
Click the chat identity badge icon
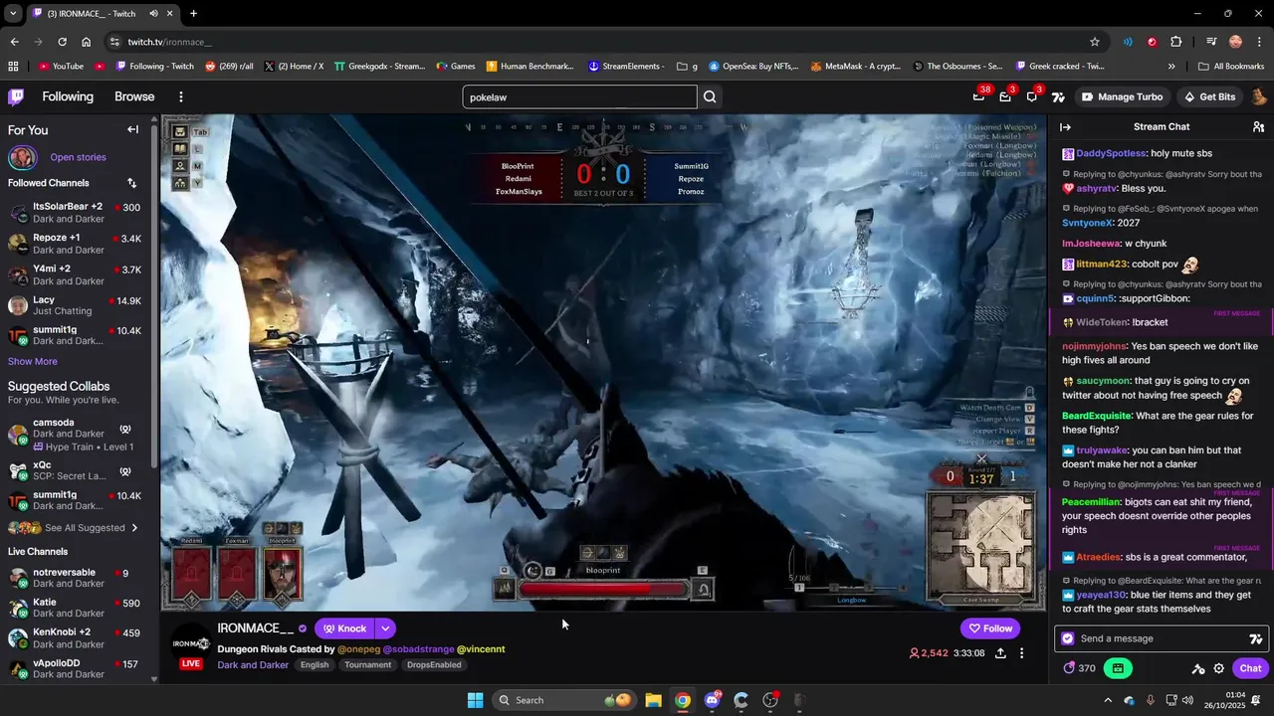point(1068,638)
